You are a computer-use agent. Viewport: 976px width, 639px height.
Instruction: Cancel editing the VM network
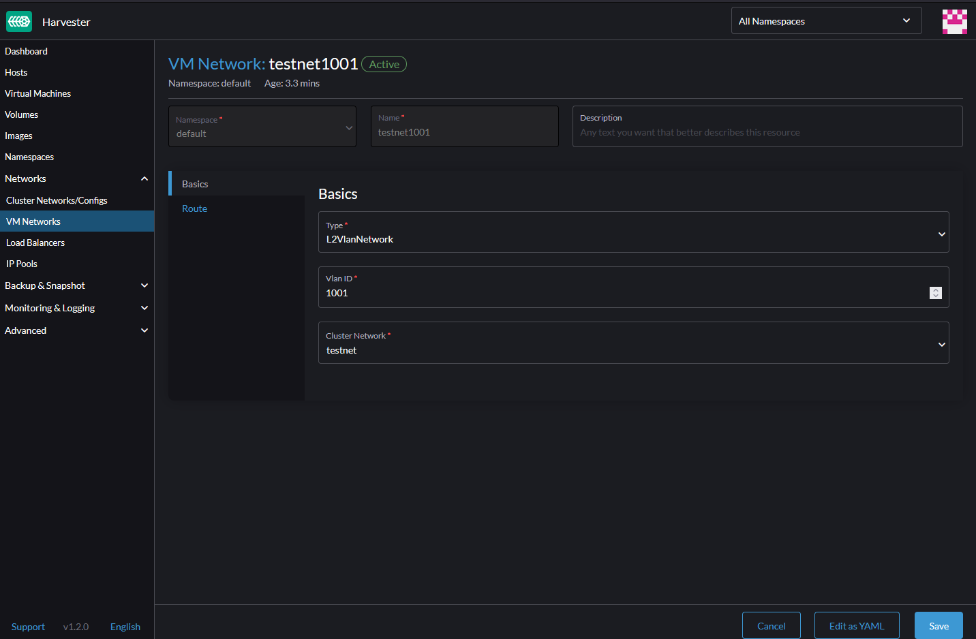point(772,625)
